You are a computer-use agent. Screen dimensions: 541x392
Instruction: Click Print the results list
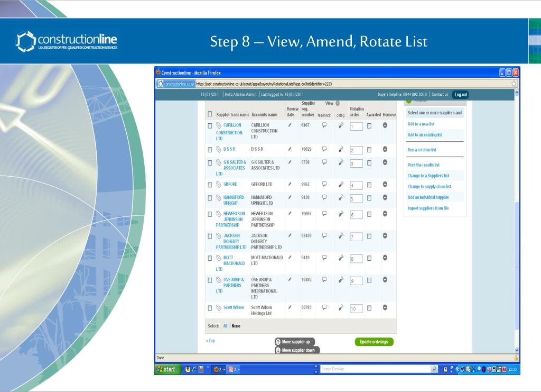coord(424,165)
